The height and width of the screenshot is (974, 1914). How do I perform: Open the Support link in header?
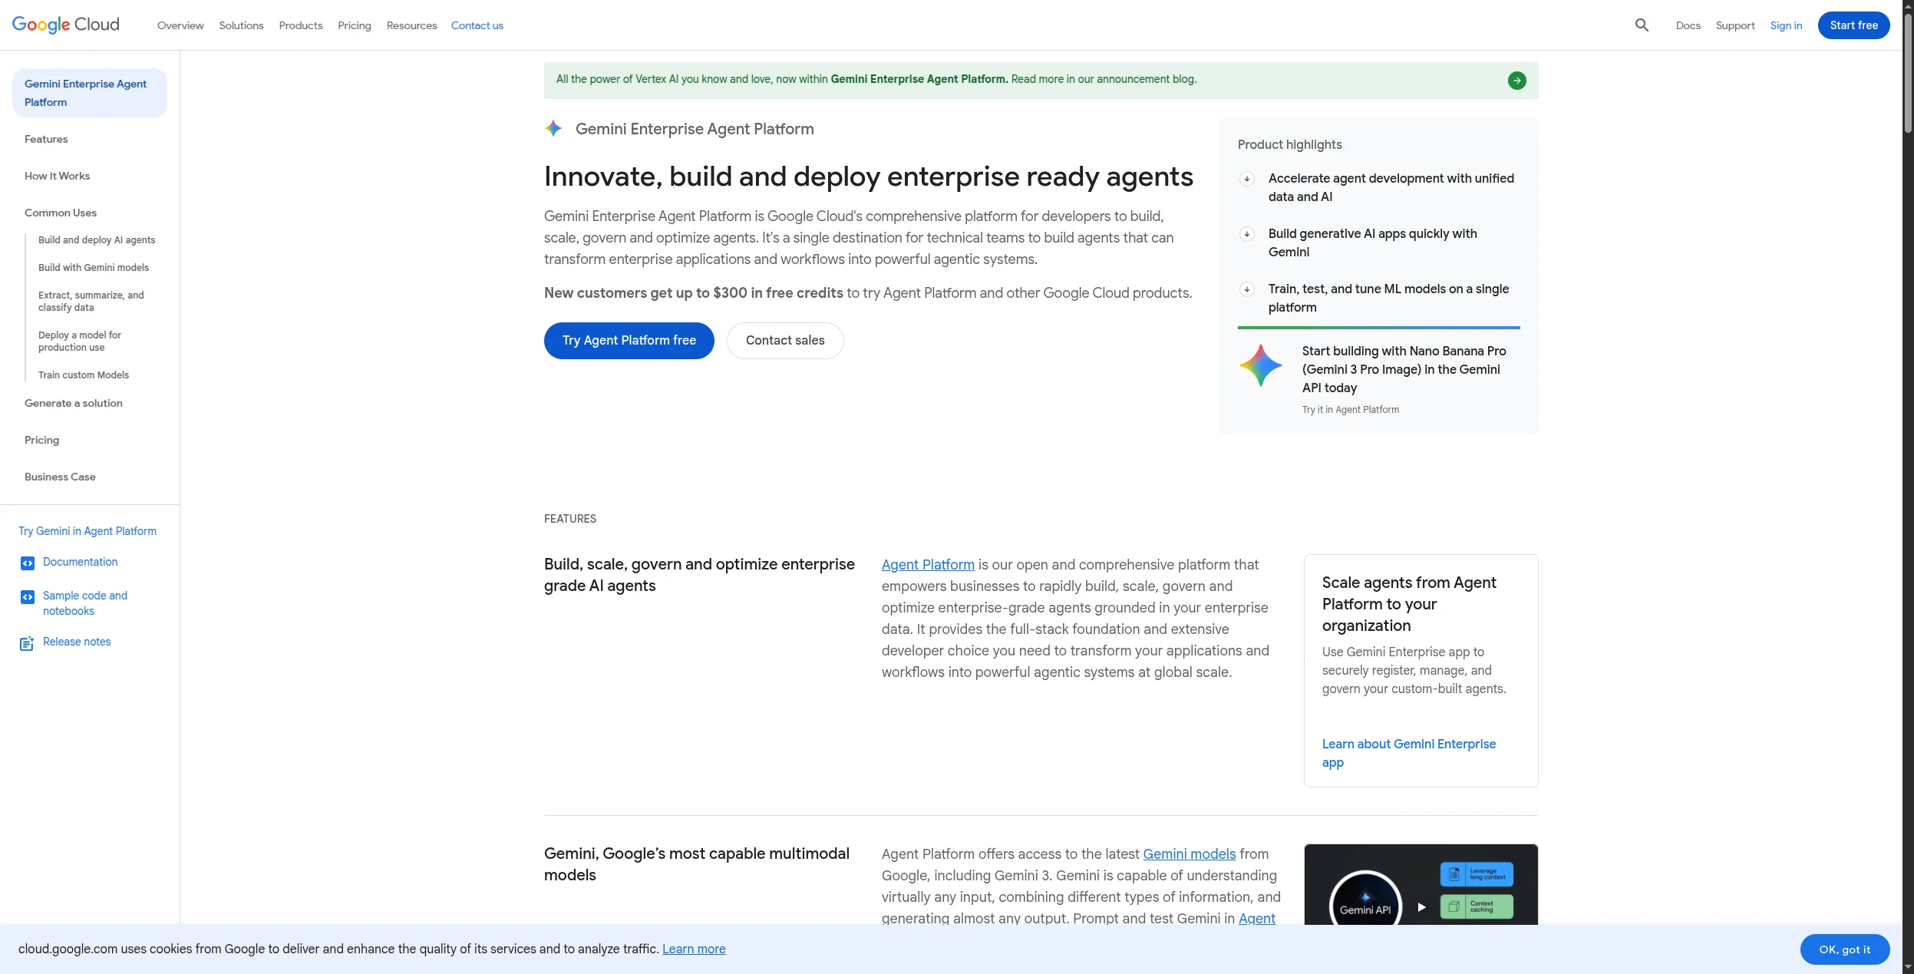click(x=1735, y=25)
